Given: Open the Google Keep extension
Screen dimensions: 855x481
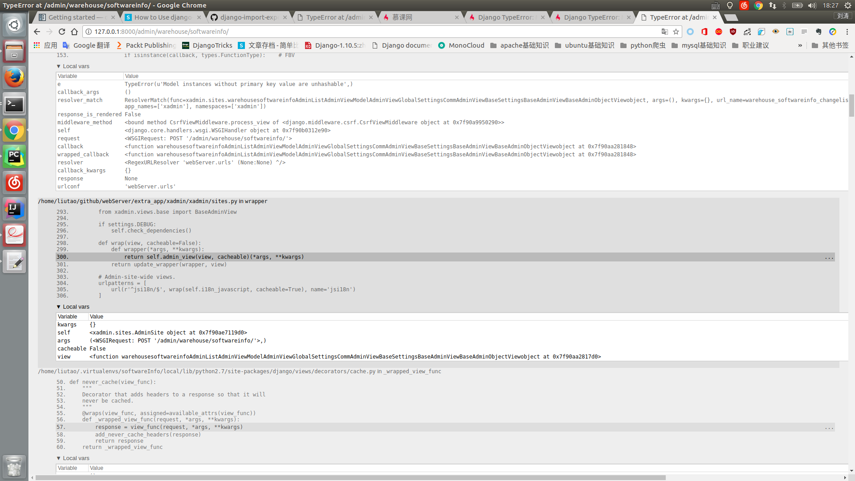Looking at the screenshot, I should point(833,32).
